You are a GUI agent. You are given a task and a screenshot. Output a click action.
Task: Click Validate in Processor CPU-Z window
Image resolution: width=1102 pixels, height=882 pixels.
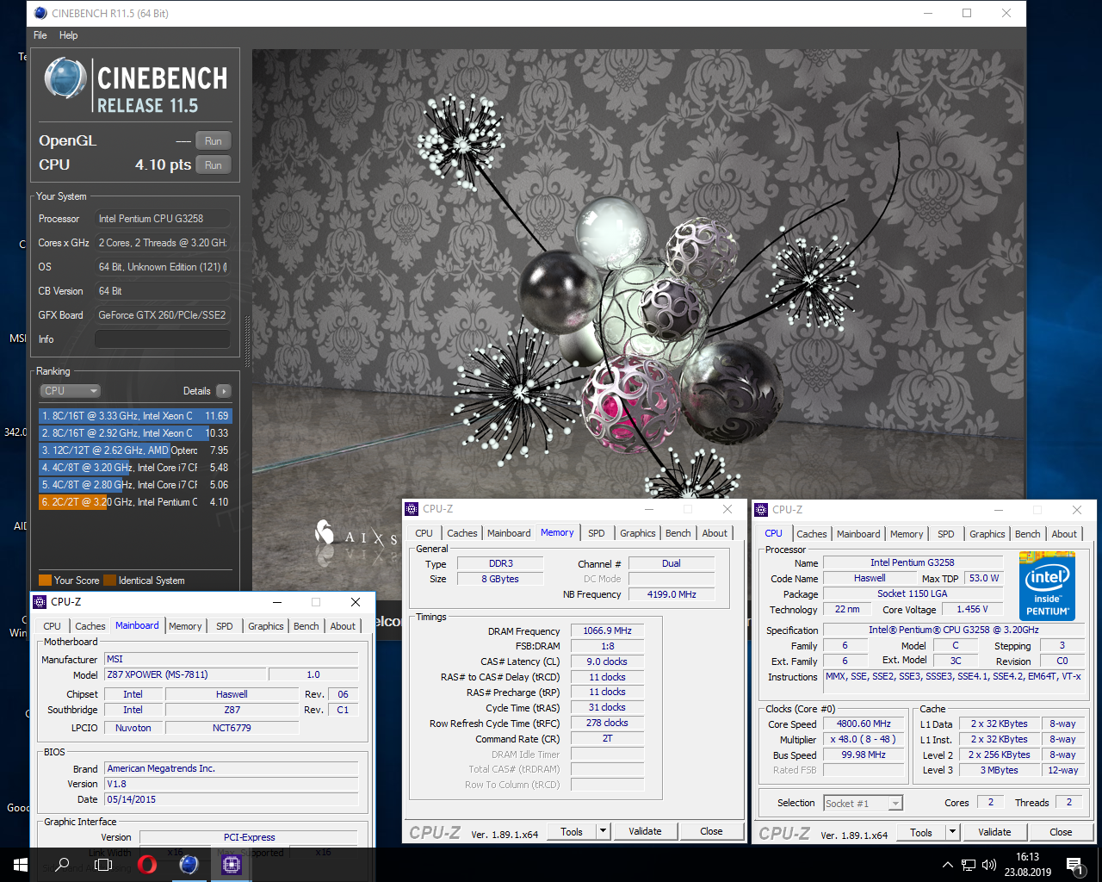coord(994,833)
